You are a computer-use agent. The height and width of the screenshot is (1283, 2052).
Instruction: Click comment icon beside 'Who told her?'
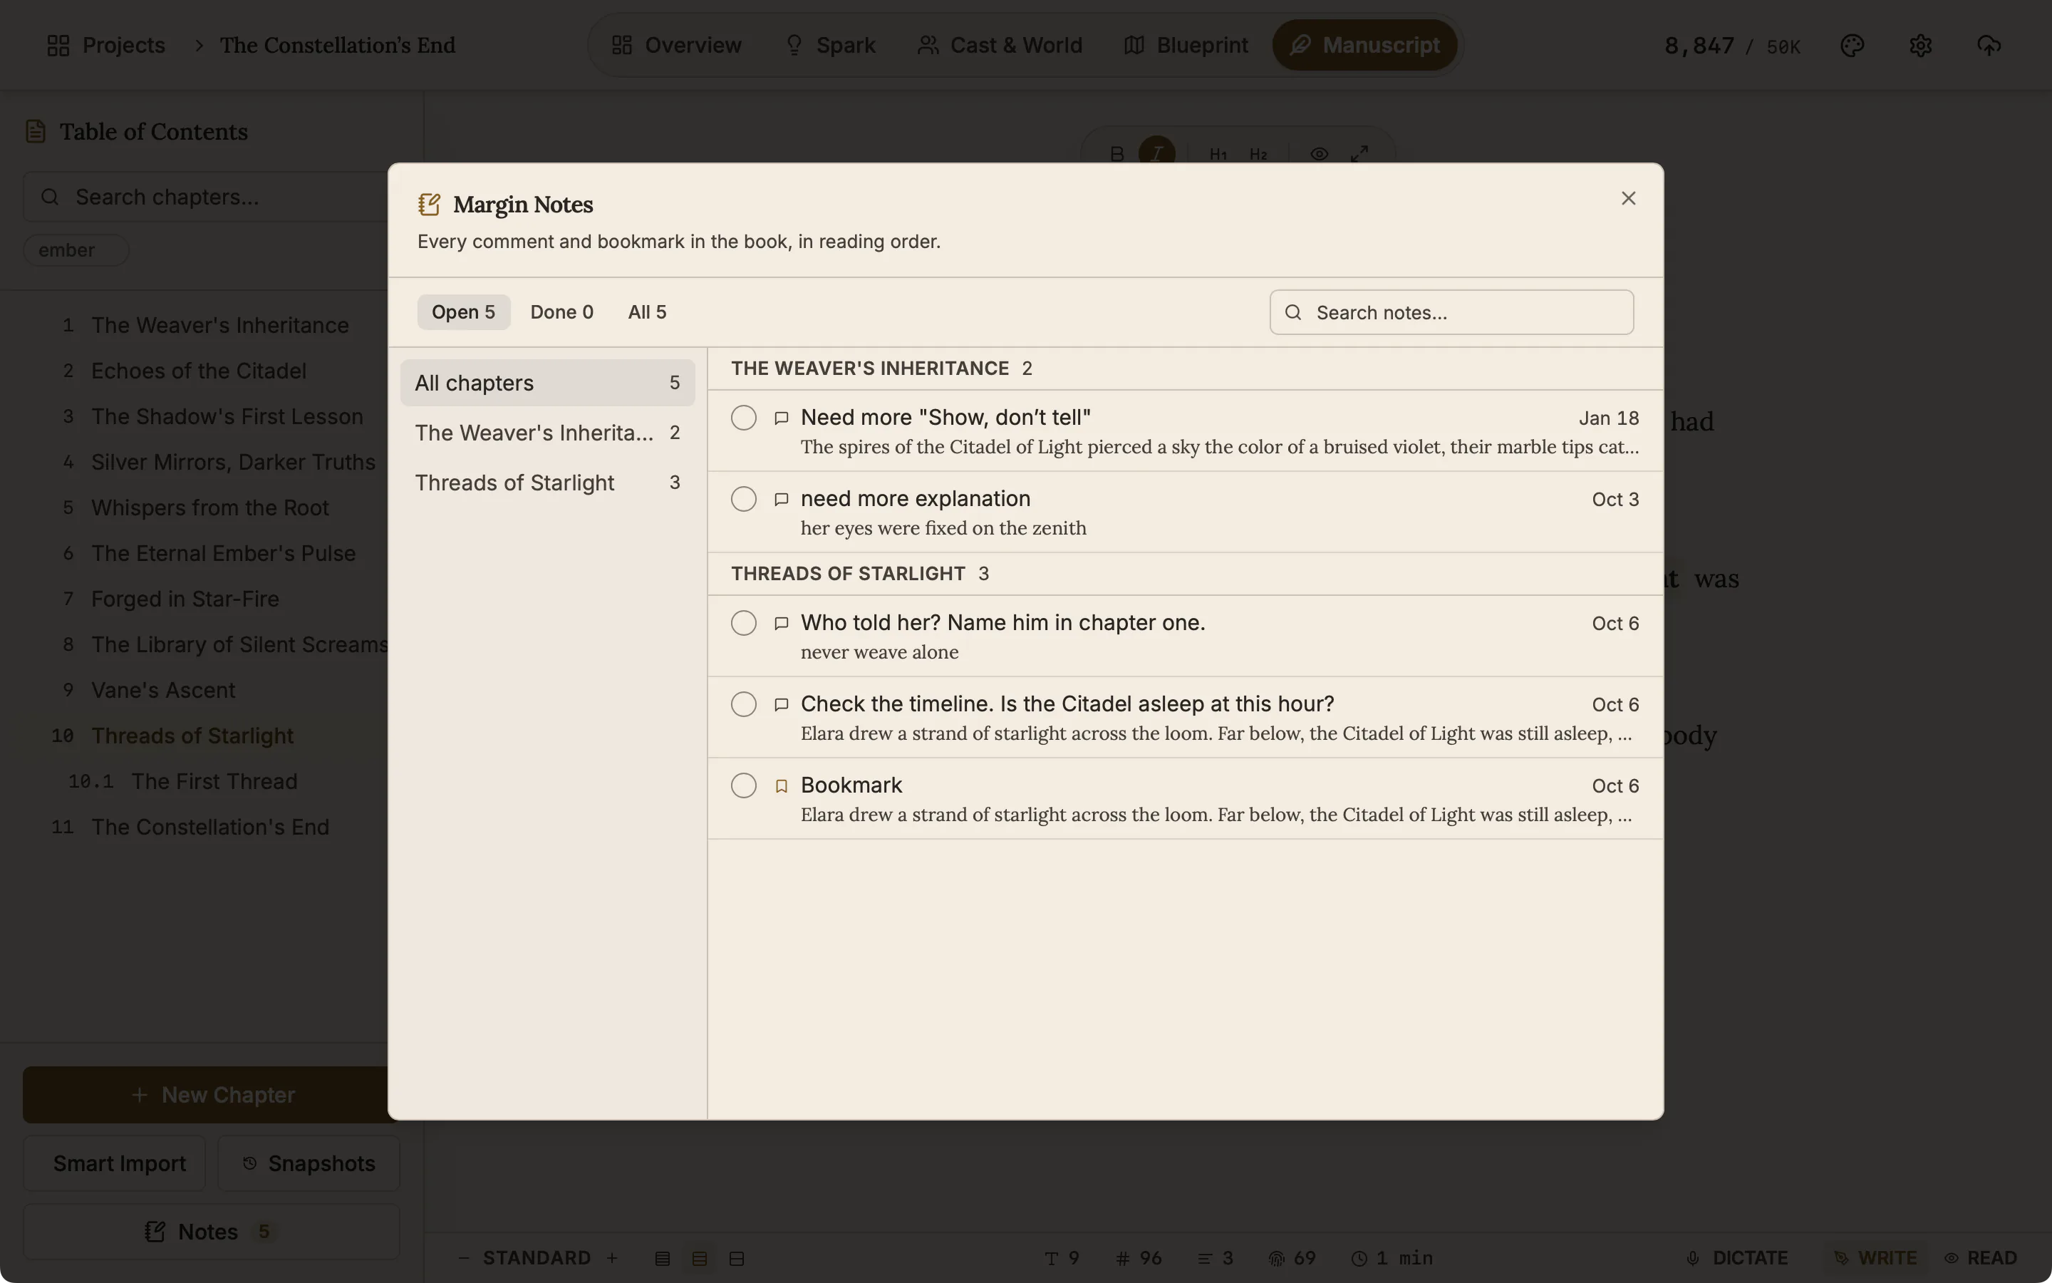781,624
